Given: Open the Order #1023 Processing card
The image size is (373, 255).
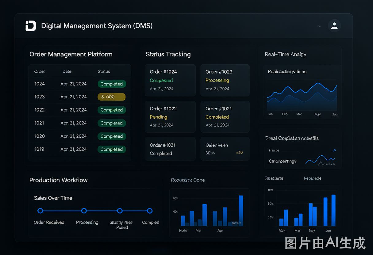Looking at the screenshot, I should [x=225, y=80].
